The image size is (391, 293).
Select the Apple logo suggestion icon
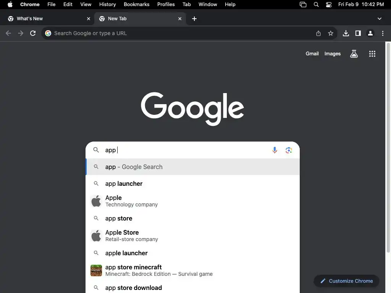click(96, 201)
